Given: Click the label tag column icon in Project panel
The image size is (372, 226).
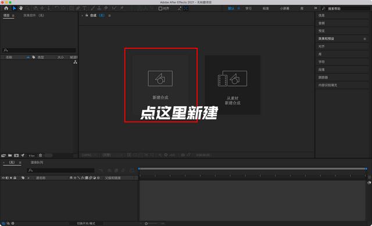Looking at the screenshot, I should (x=34, y=57).
